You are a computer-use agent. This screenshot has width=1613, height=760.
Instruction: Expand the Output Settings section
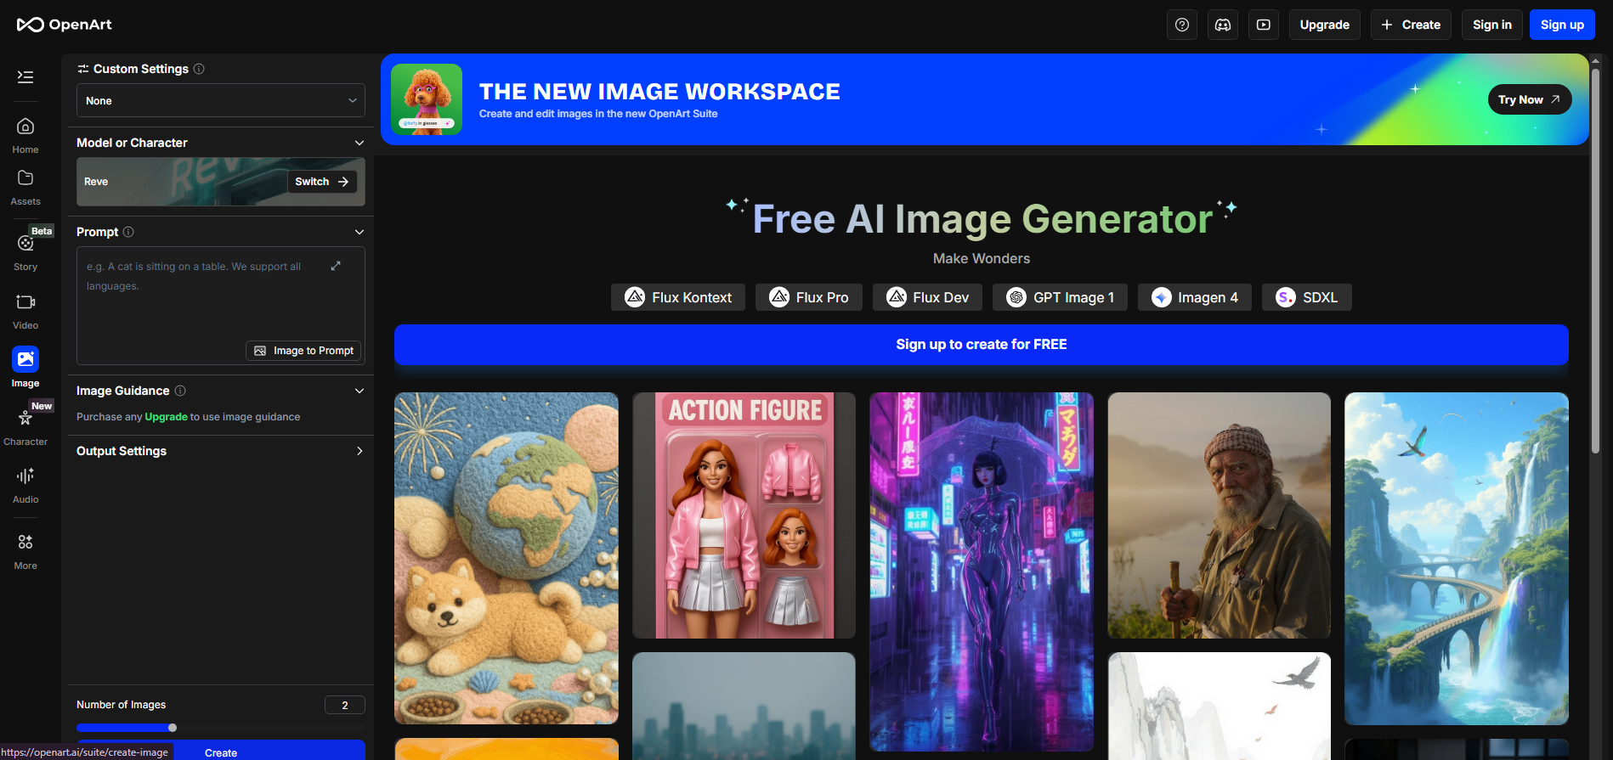[x=359, y=451]
